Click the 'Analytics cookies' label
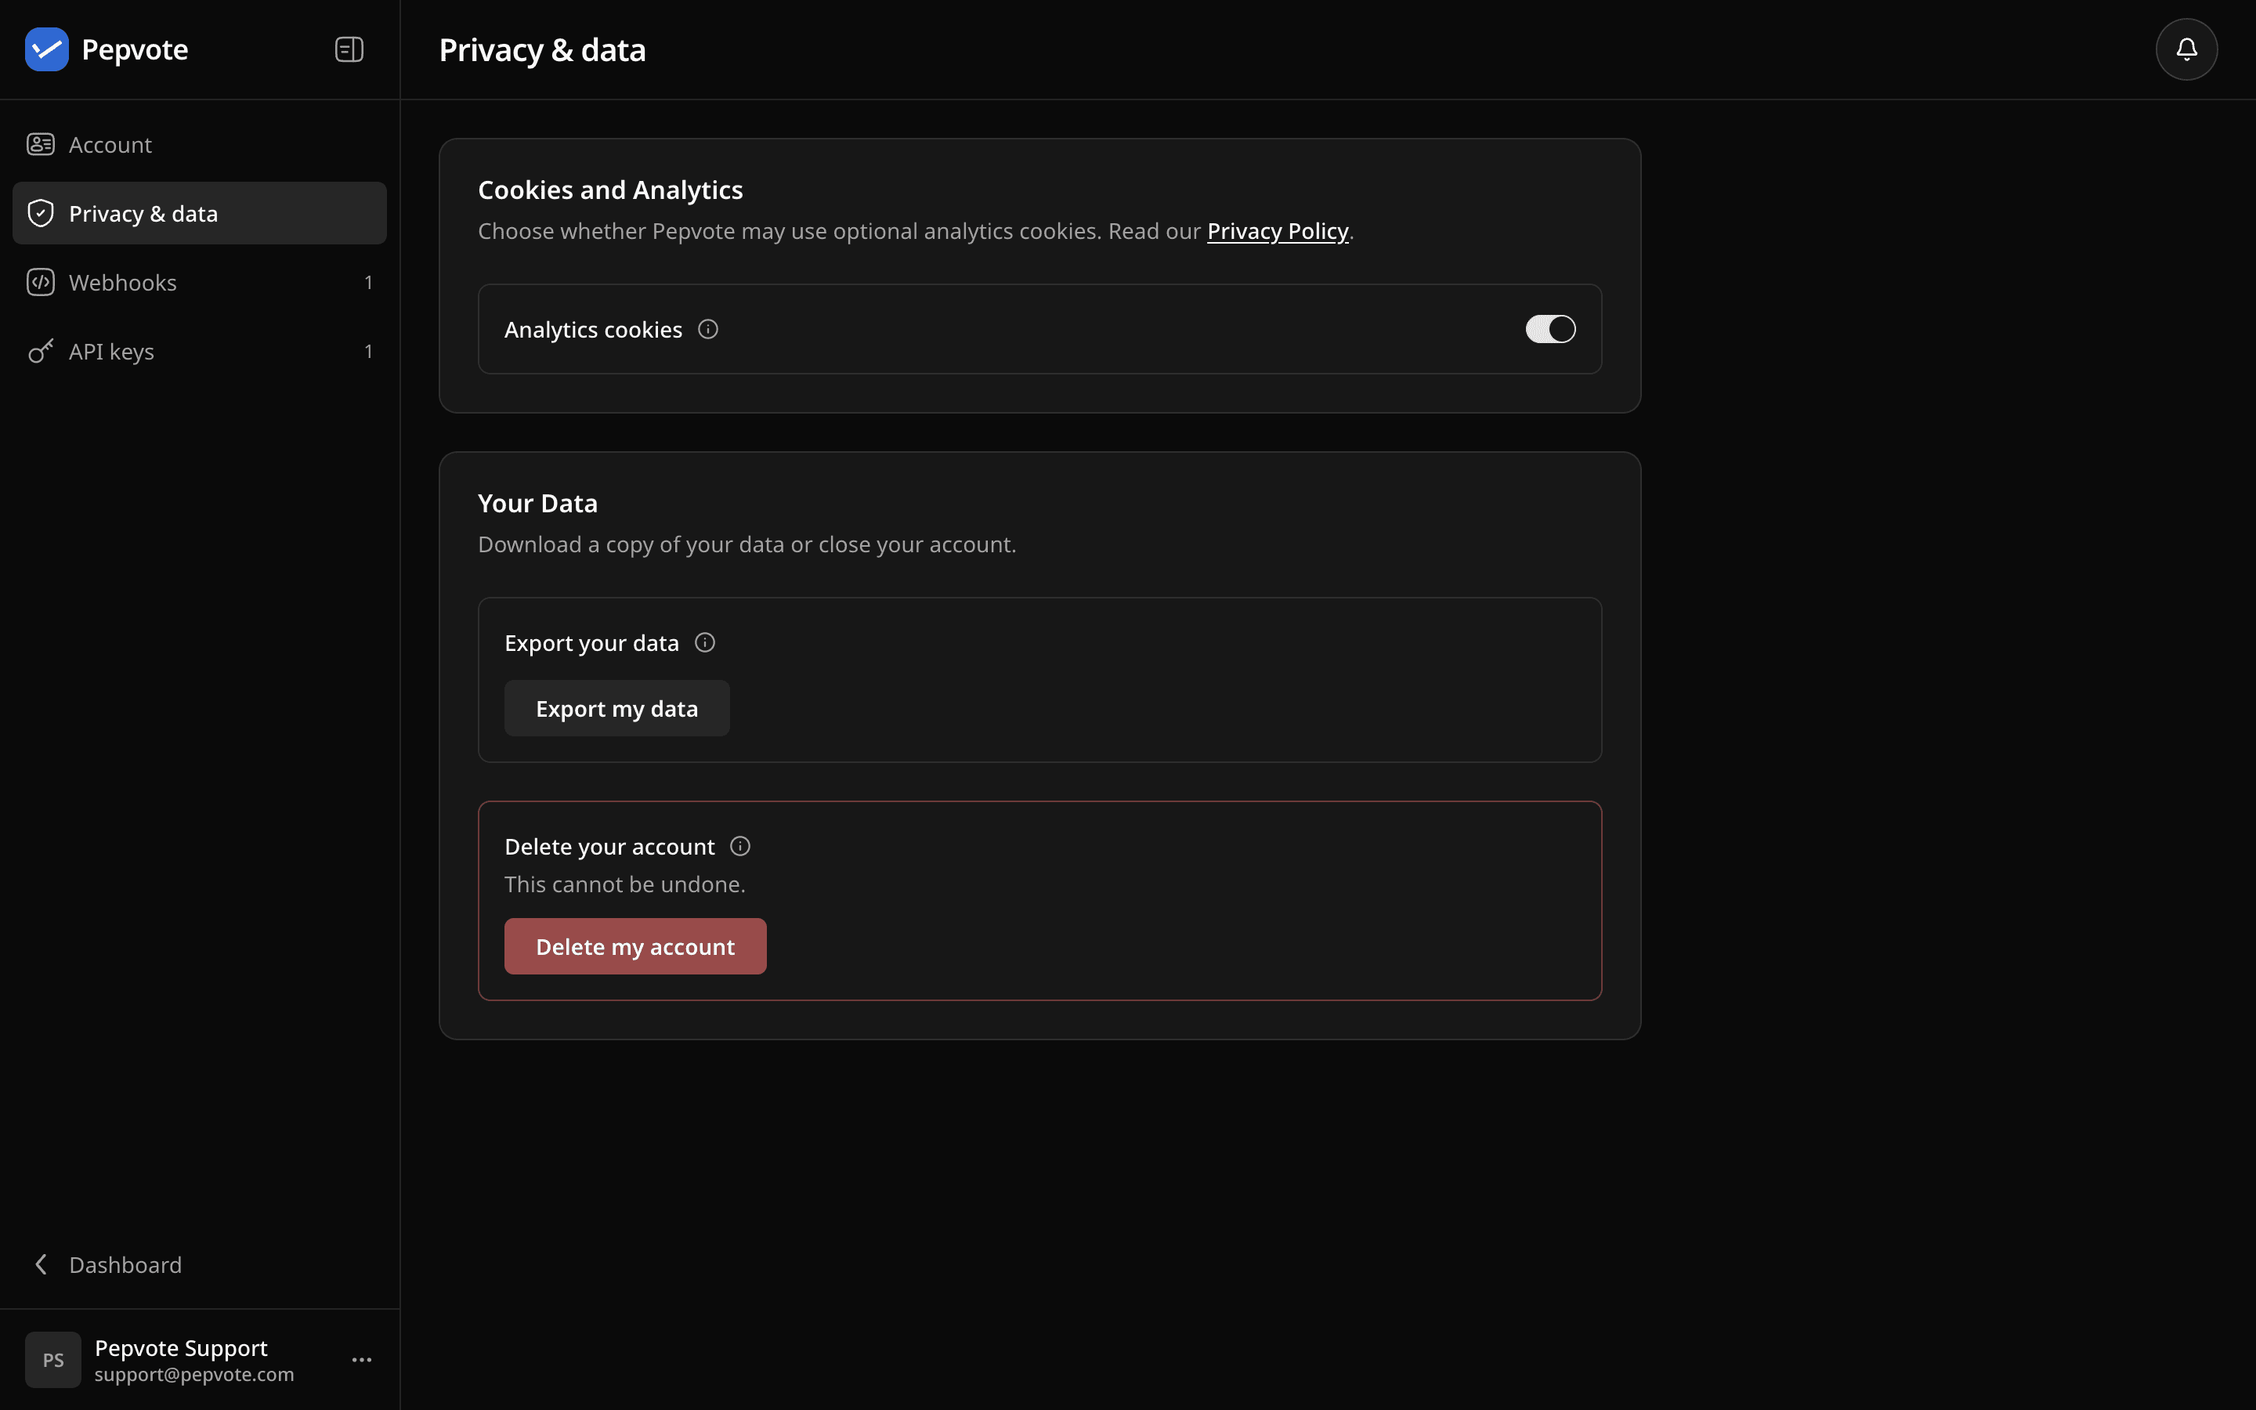The image size is (2256, 1410). [x=593, y=330]
